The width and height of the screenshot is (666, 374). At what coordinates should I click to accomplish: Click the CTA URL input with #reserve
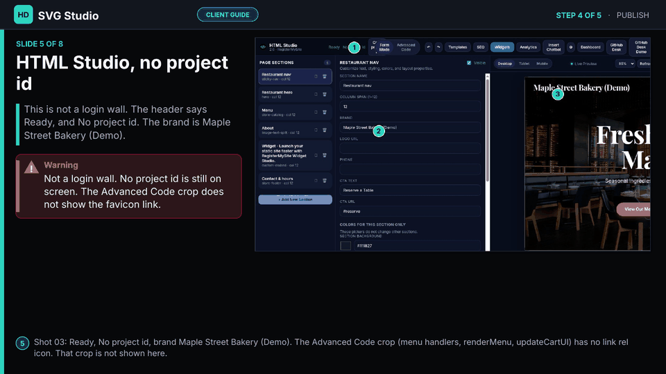point(410,211)
